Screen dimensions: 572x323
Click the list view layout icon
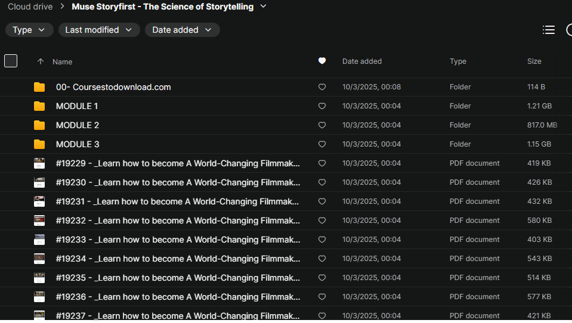[549, 30]
